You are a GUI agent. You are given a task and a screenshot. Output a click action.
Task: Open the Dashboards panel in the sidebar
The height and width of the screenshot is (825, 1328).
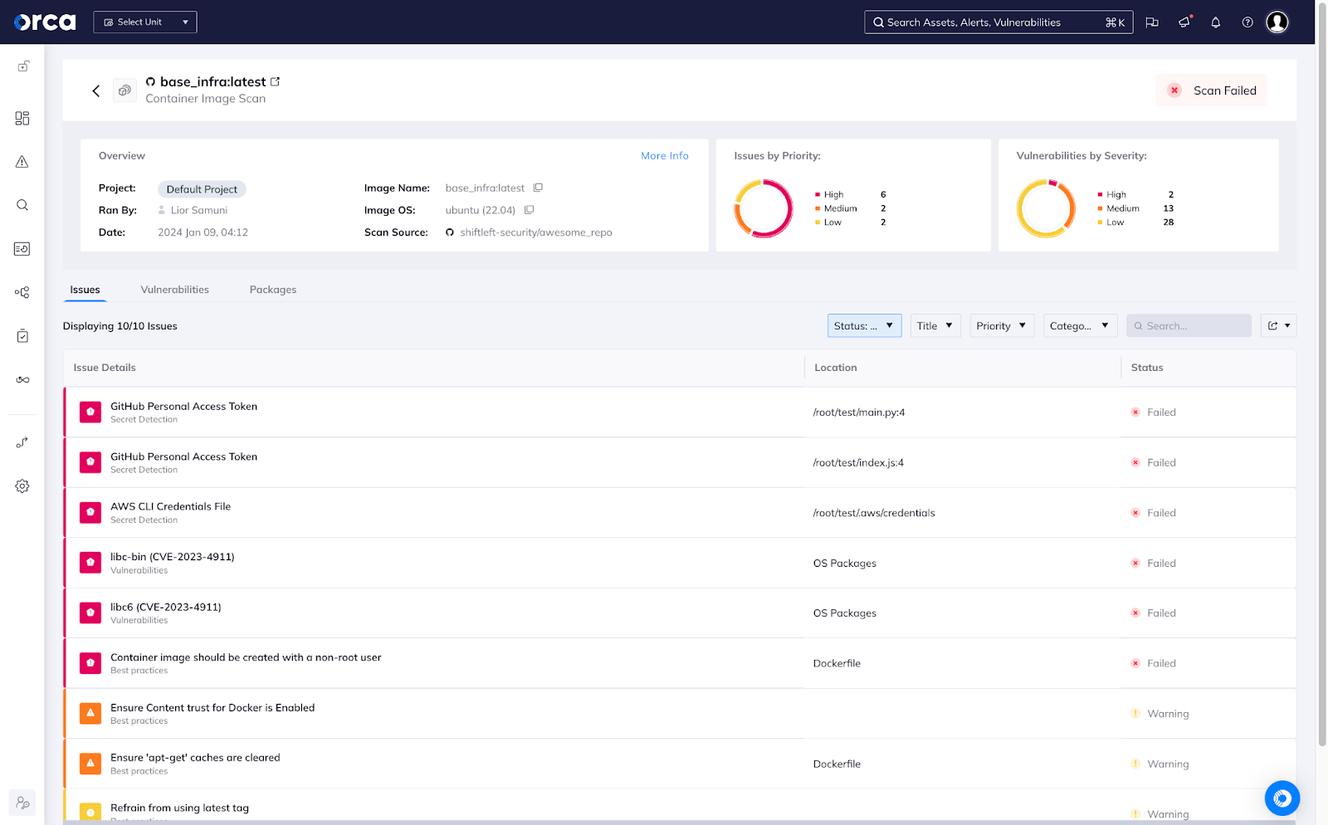pos(22,118)
